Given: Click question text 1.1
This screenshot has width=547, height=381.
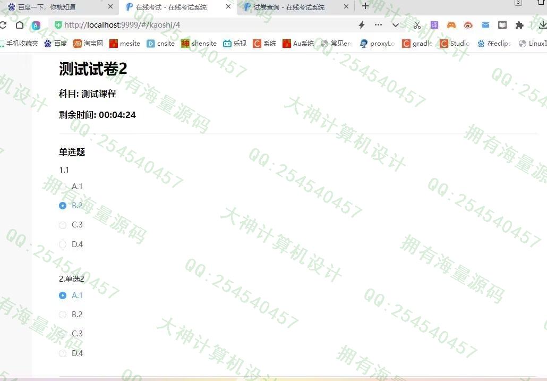Looking at the screenshot, I should coord(64,170).
